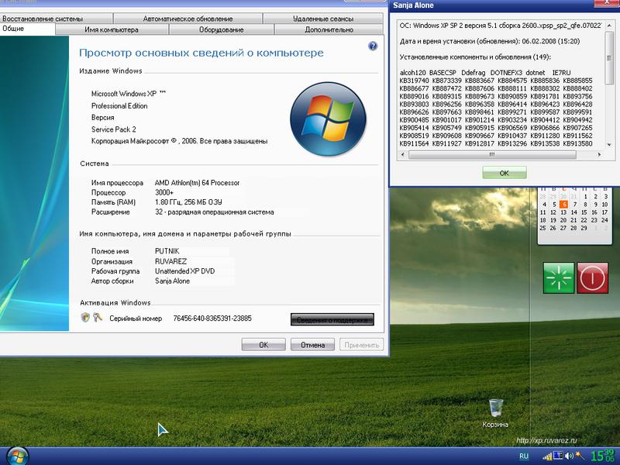Switch to the Имя компьютера tab
The image size is (620, 465).
[x=112, y=29]
